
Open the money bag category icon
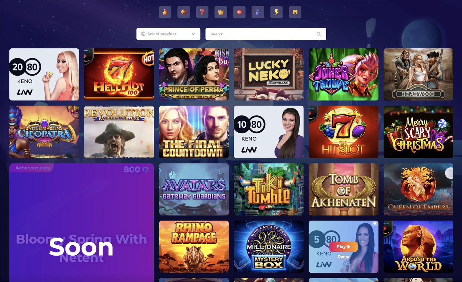pos(165,12)
